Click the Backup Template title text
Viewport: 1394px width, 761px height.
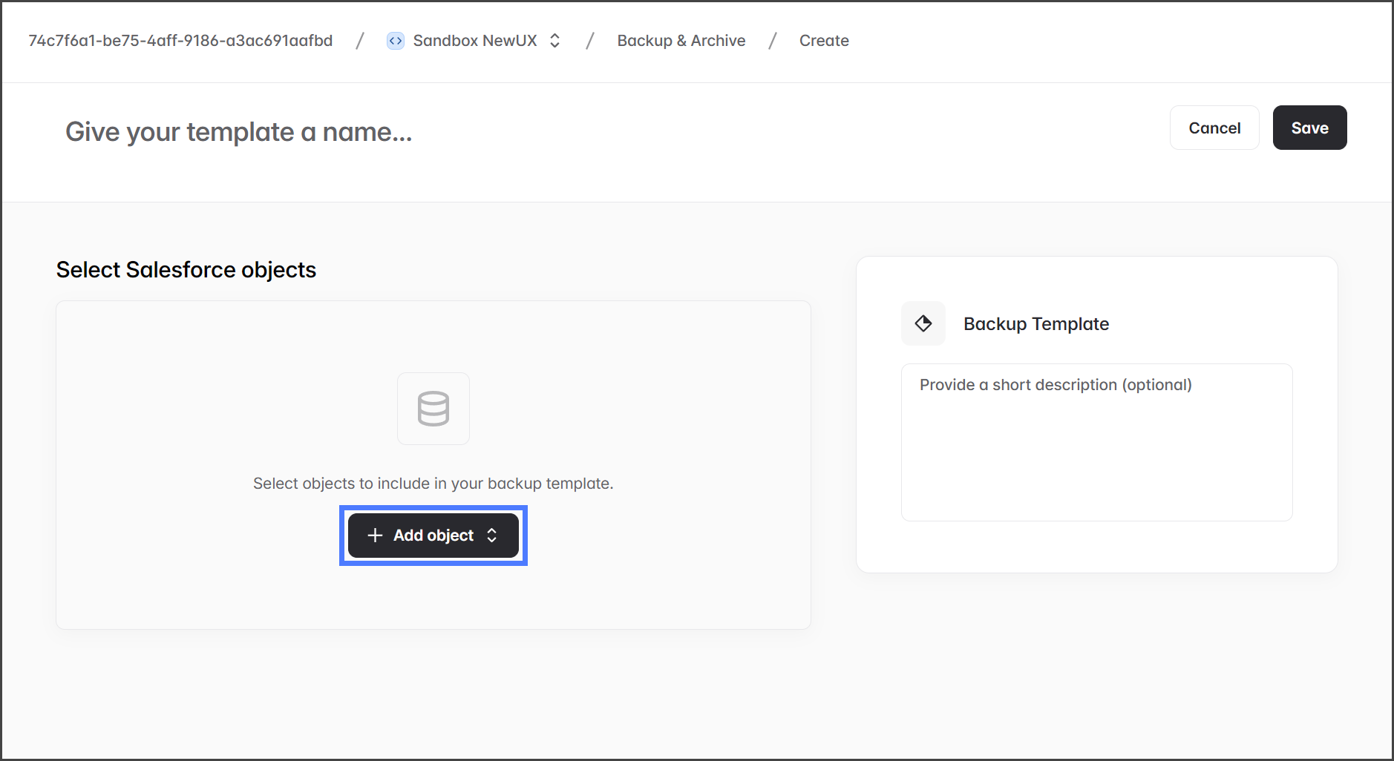(1036, 324)
